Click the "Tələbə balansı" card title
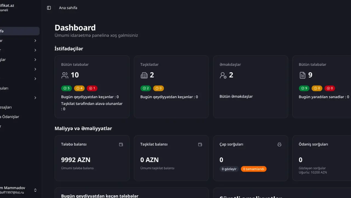Image resolution: width=351 pixels, height=198 pixels. [74, 144]
